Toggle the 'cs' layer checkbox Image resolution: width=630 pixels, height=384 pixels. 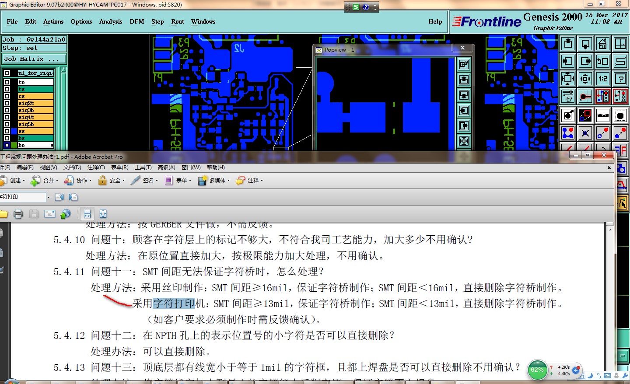pyautogui.click(x=7, y=96)
